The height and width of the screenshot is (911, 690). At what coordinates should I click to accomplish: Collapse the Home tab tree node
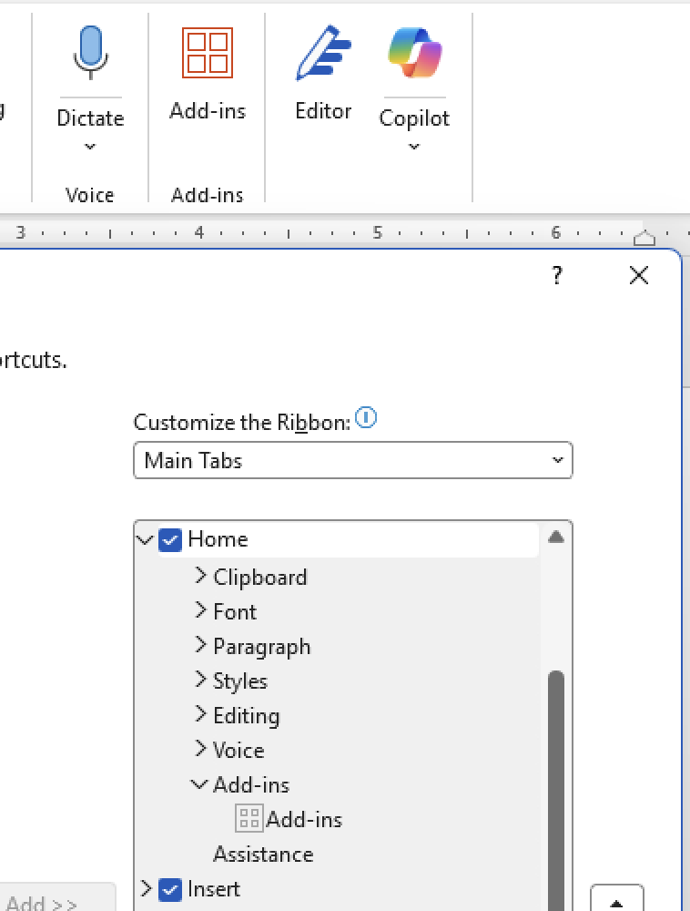click(145, 539)
